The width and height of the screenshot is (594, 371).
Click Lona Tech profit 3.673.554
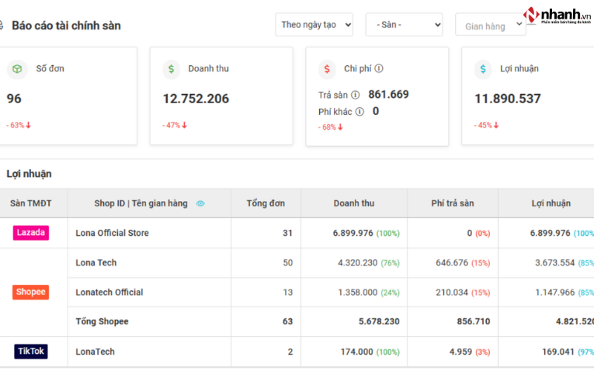[x=554, y=263]
